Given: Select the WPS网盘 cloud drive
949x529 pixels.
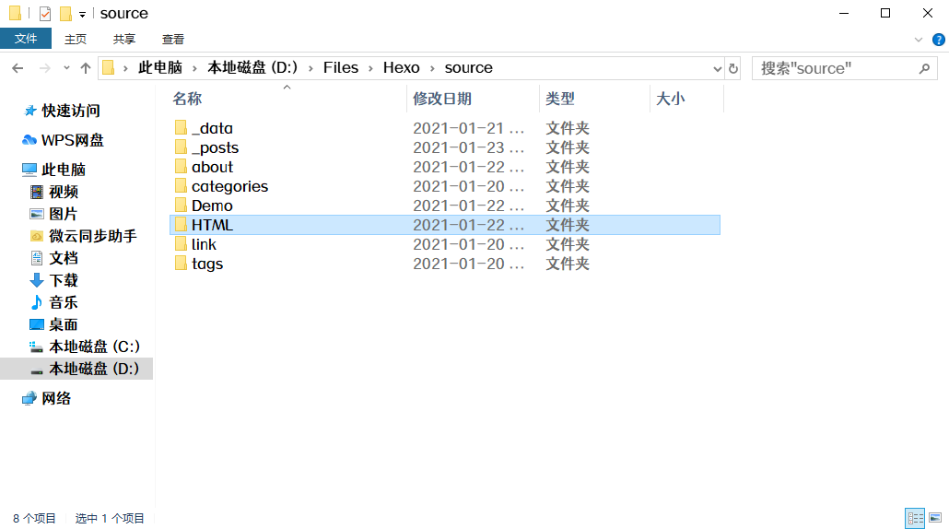Looking at the screenshot, I should point(63,140).
